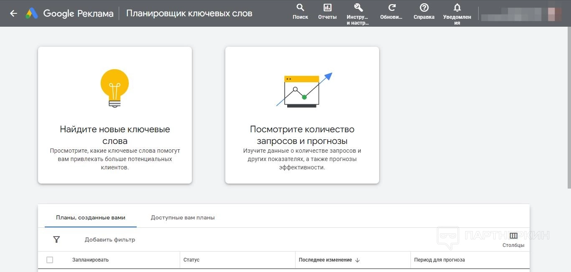Click the Google Ads logo
Screen dimensions: 571x272
tap(32, 13)
